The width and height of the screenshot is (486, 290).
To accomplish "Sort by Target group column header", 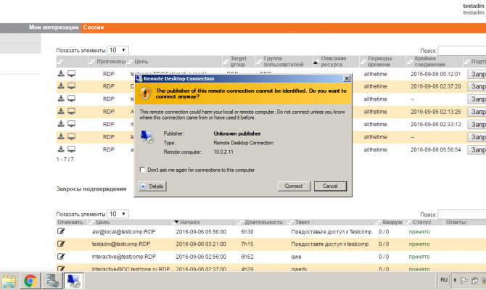I will click(x=239, y=62).
